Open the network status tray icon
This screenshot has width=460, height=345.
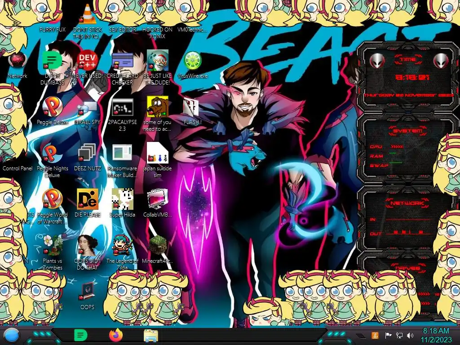pyautogui.click(x=399, y=335)
